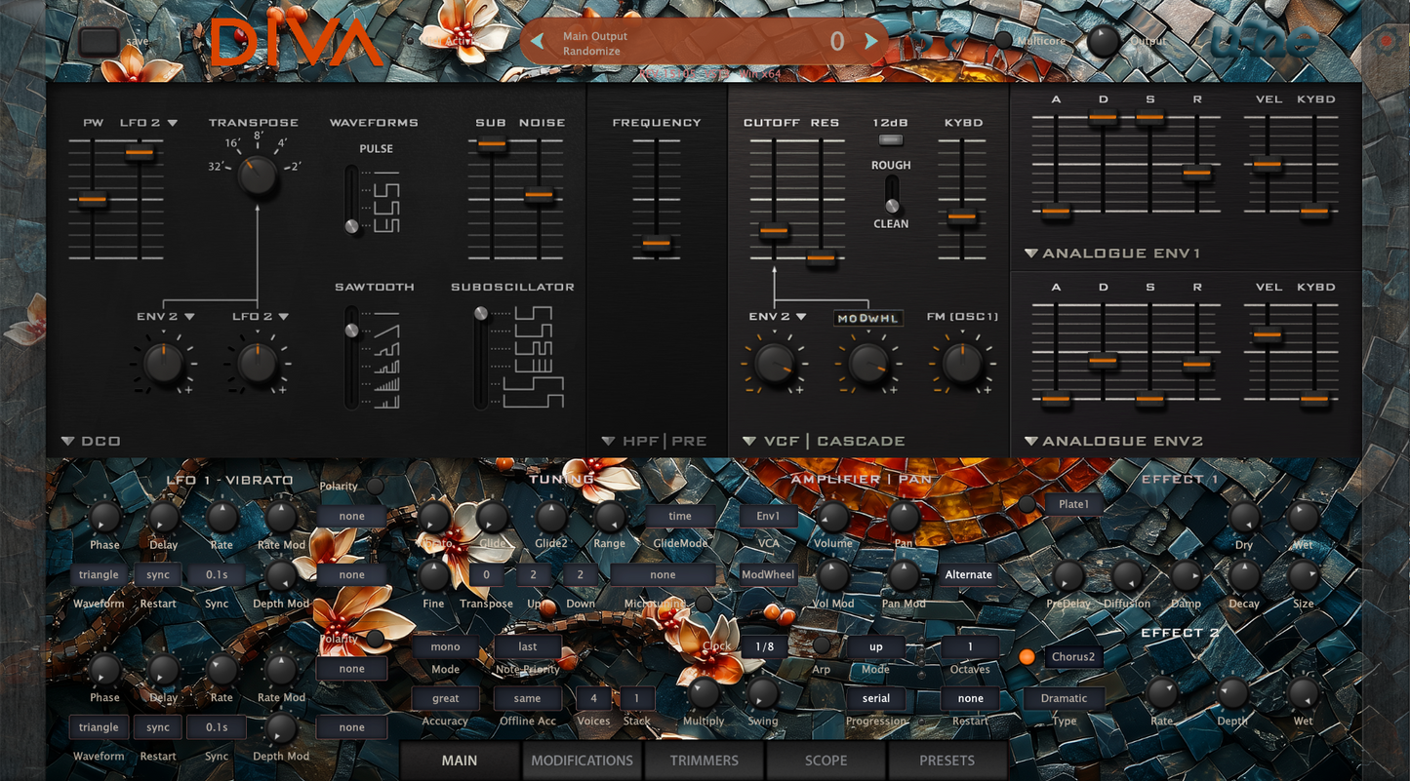
Task: Open the DCO module selector menu
Action: (91, 441)
